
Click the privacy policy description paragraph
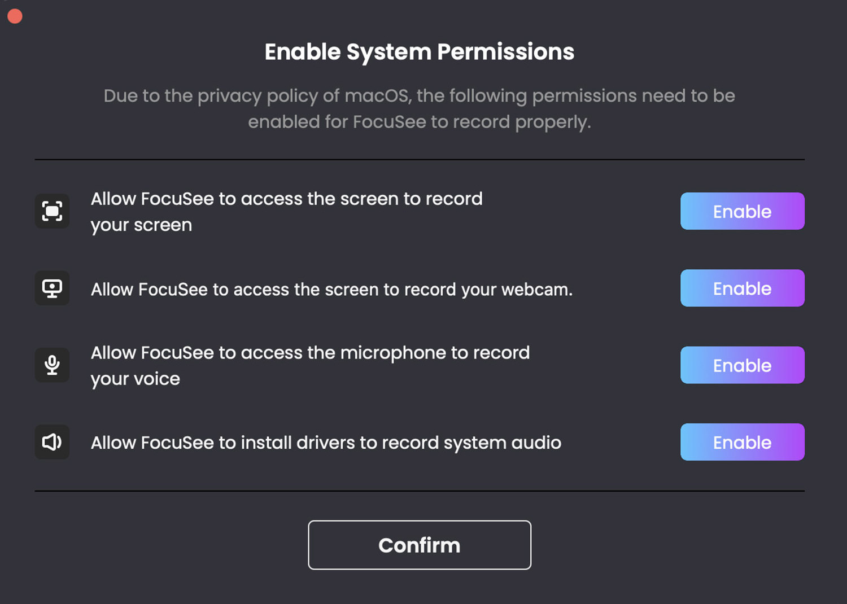(x=420, y=109)
